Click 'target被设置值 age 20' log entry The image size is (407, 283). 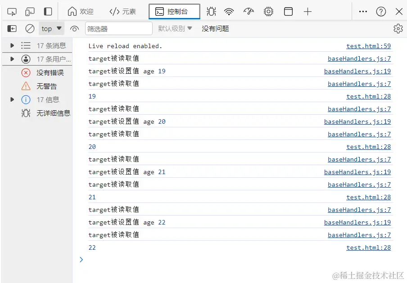pyautogui.click(x=127, y=121)
